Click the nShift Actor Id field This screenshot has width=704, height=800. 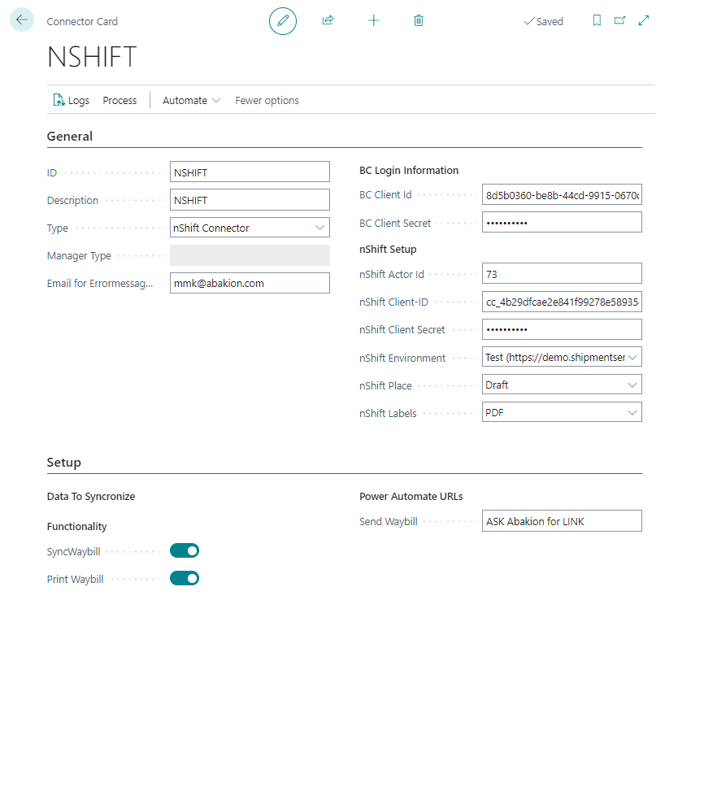(562, 274)
